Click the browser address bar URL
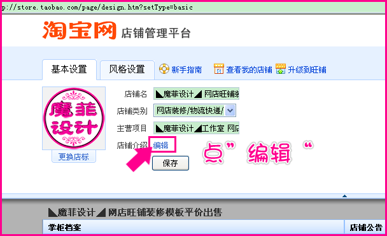Viewport: 387px width, 236px height. 97,8
